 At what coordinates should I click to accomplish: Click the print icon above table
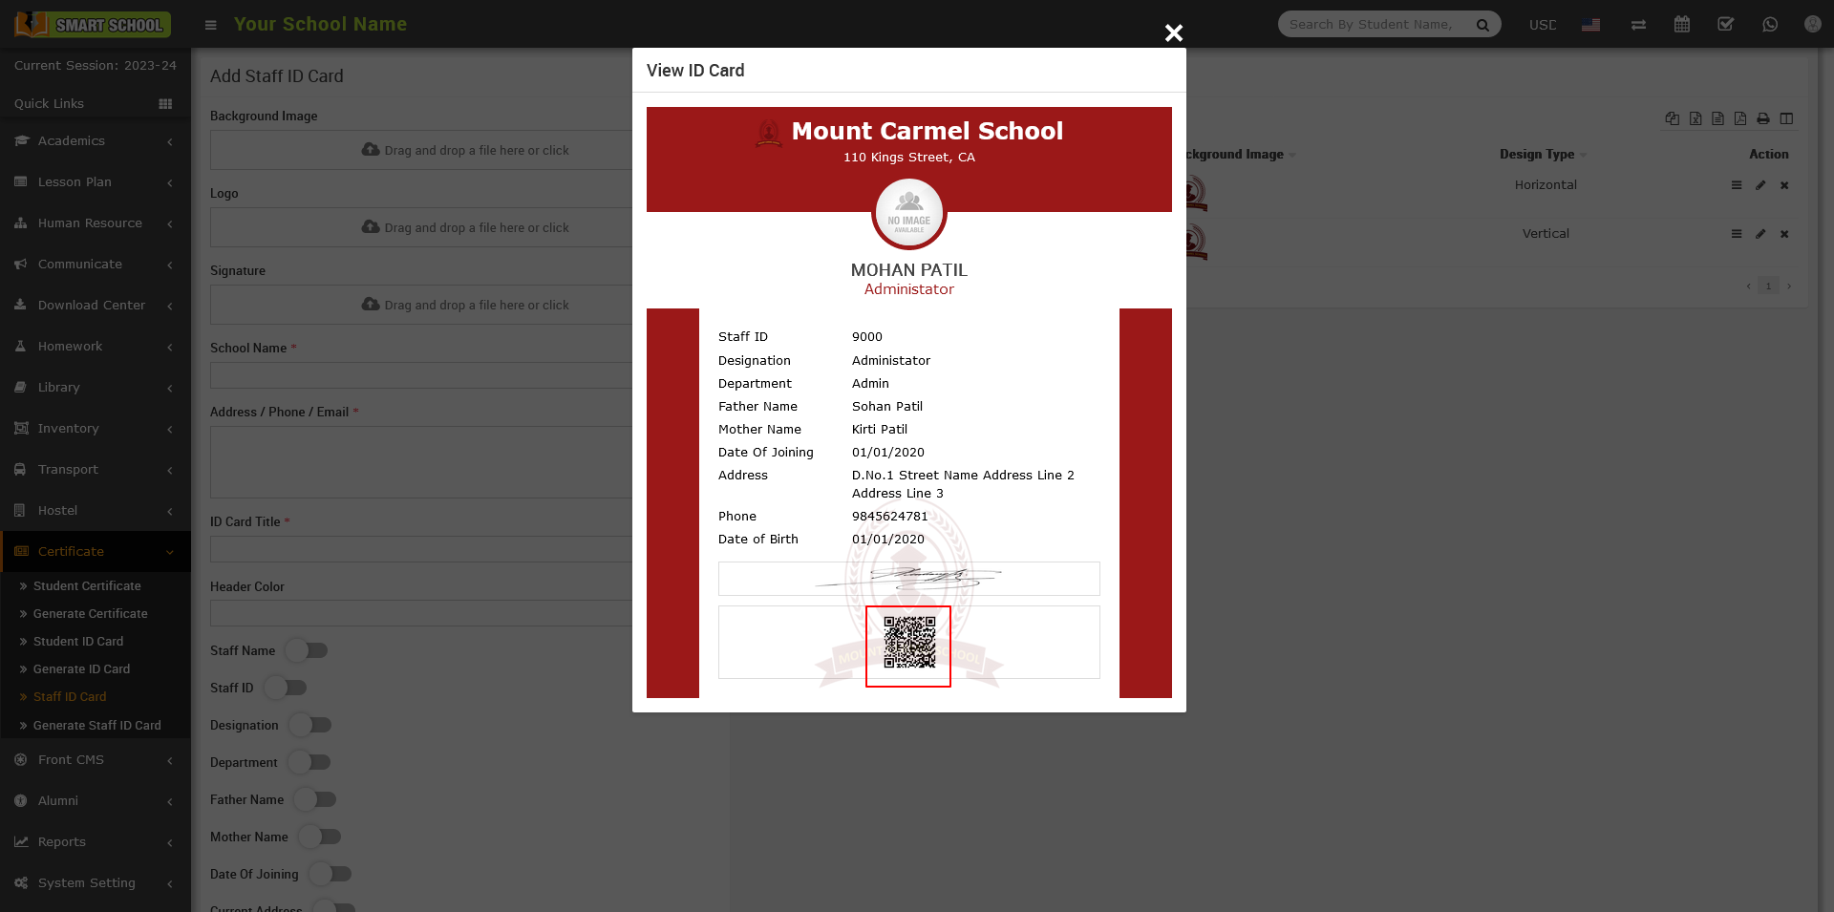pyautogui.click(x=1763, y=118)
